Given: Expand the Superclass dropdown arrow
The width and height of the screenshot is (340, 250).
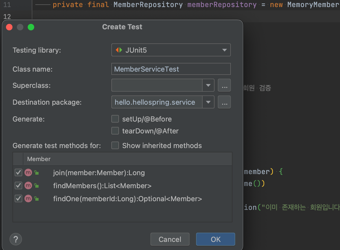Looking at the screenshot, I should (x=208, y=85).
